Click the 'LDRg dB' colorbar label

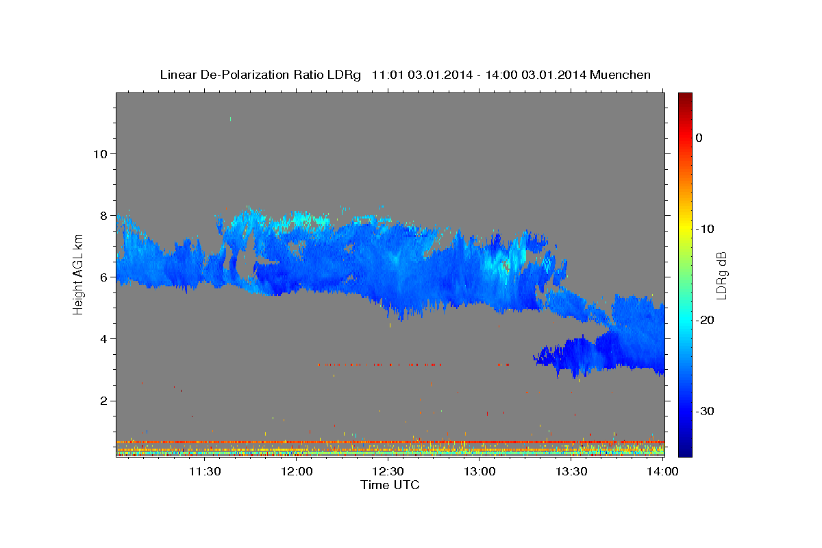pyautogui.click(x=721, y=275)
